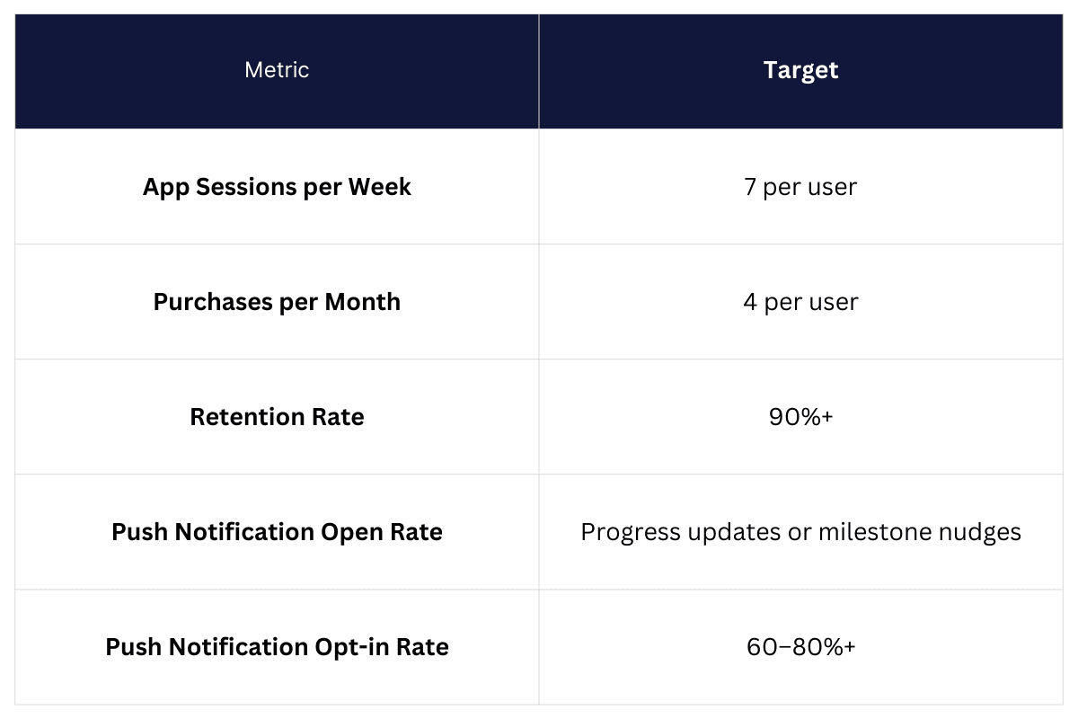This screenshot has width=1078, height=719.
Task: Select the 60–80%+ target value
Action: click(x=800, y=647)
